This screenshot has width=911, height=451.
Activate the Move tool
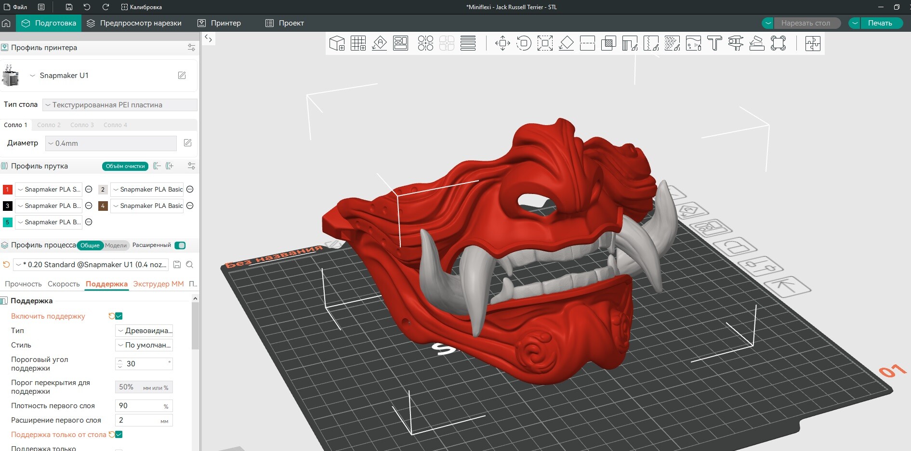click(502, 43)
